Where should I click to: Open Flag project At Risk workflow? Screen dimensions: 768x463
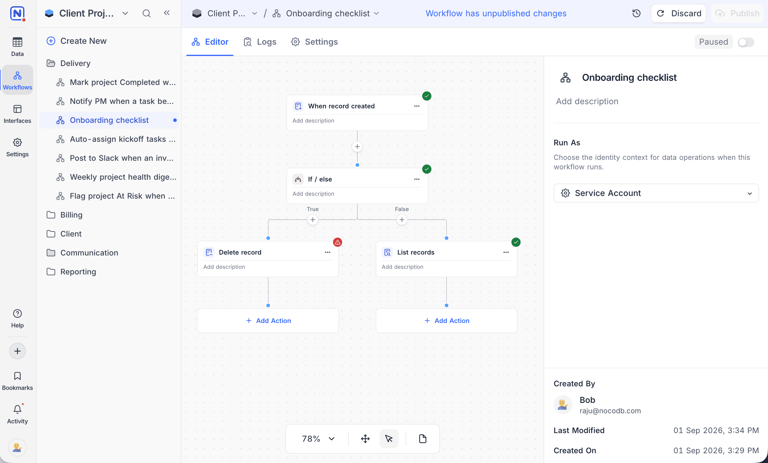pos(109,196)
